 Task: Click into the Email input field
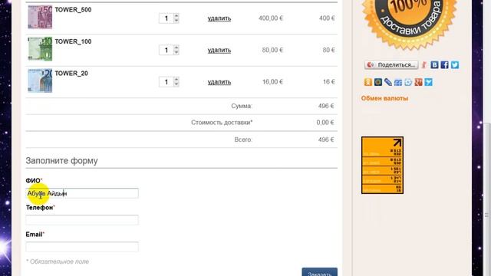tap(82, 247)
